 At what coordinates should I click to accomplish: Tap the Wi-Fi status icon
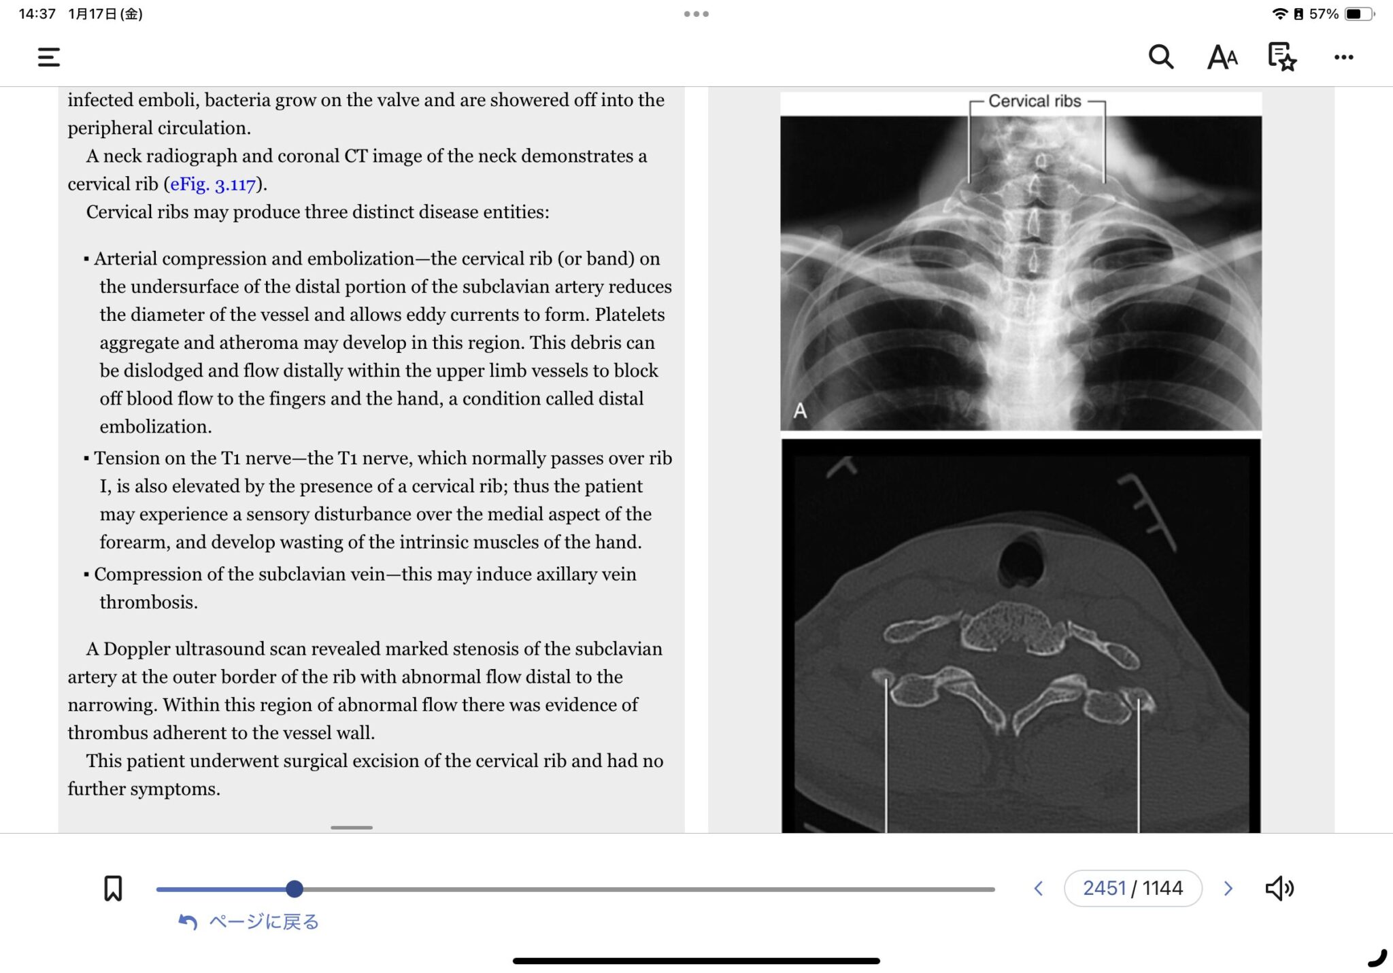1279,14
